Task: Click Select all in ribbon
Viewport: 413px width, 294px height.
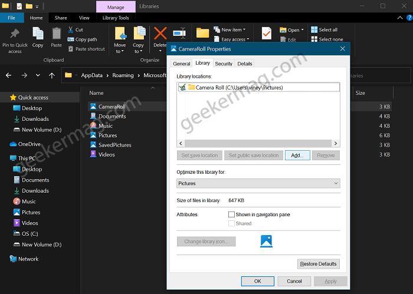Action: (x=324, y=29)
